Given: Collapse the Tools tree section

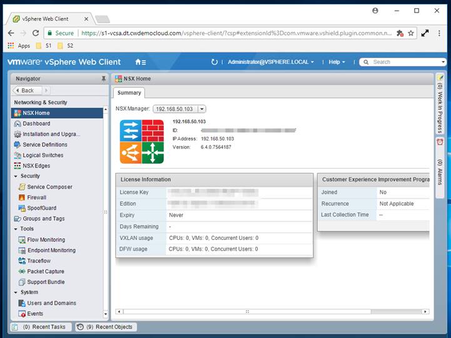Looking at the screenshot, I should point(16,229).
